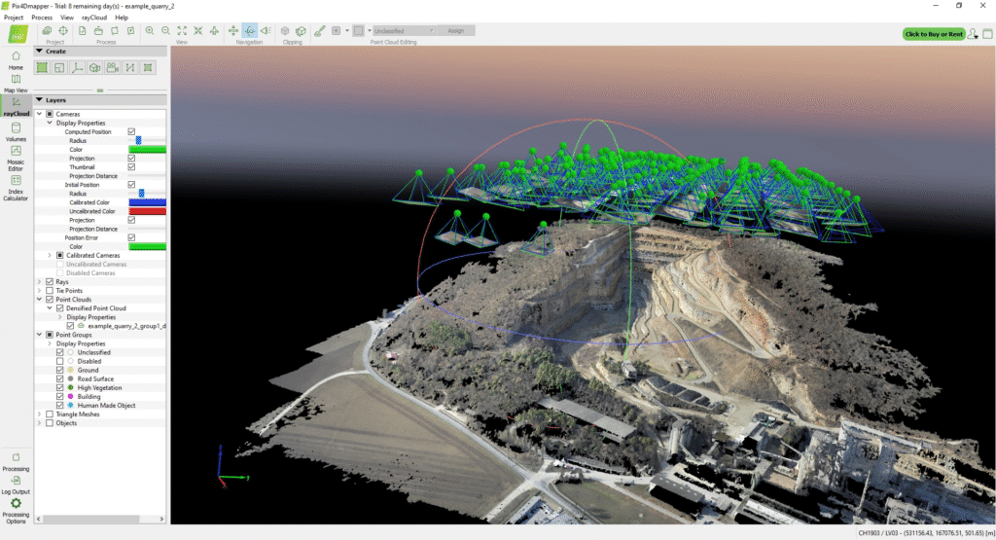Viewport: 996px width, 540px height.
Task: Open the Index Calculator view
Action: (x=16, y=185)
